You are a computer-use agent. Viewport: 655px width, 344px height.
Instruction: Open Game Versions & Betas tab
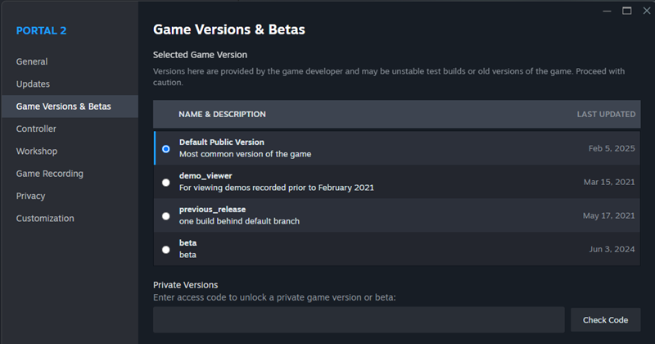70,106
